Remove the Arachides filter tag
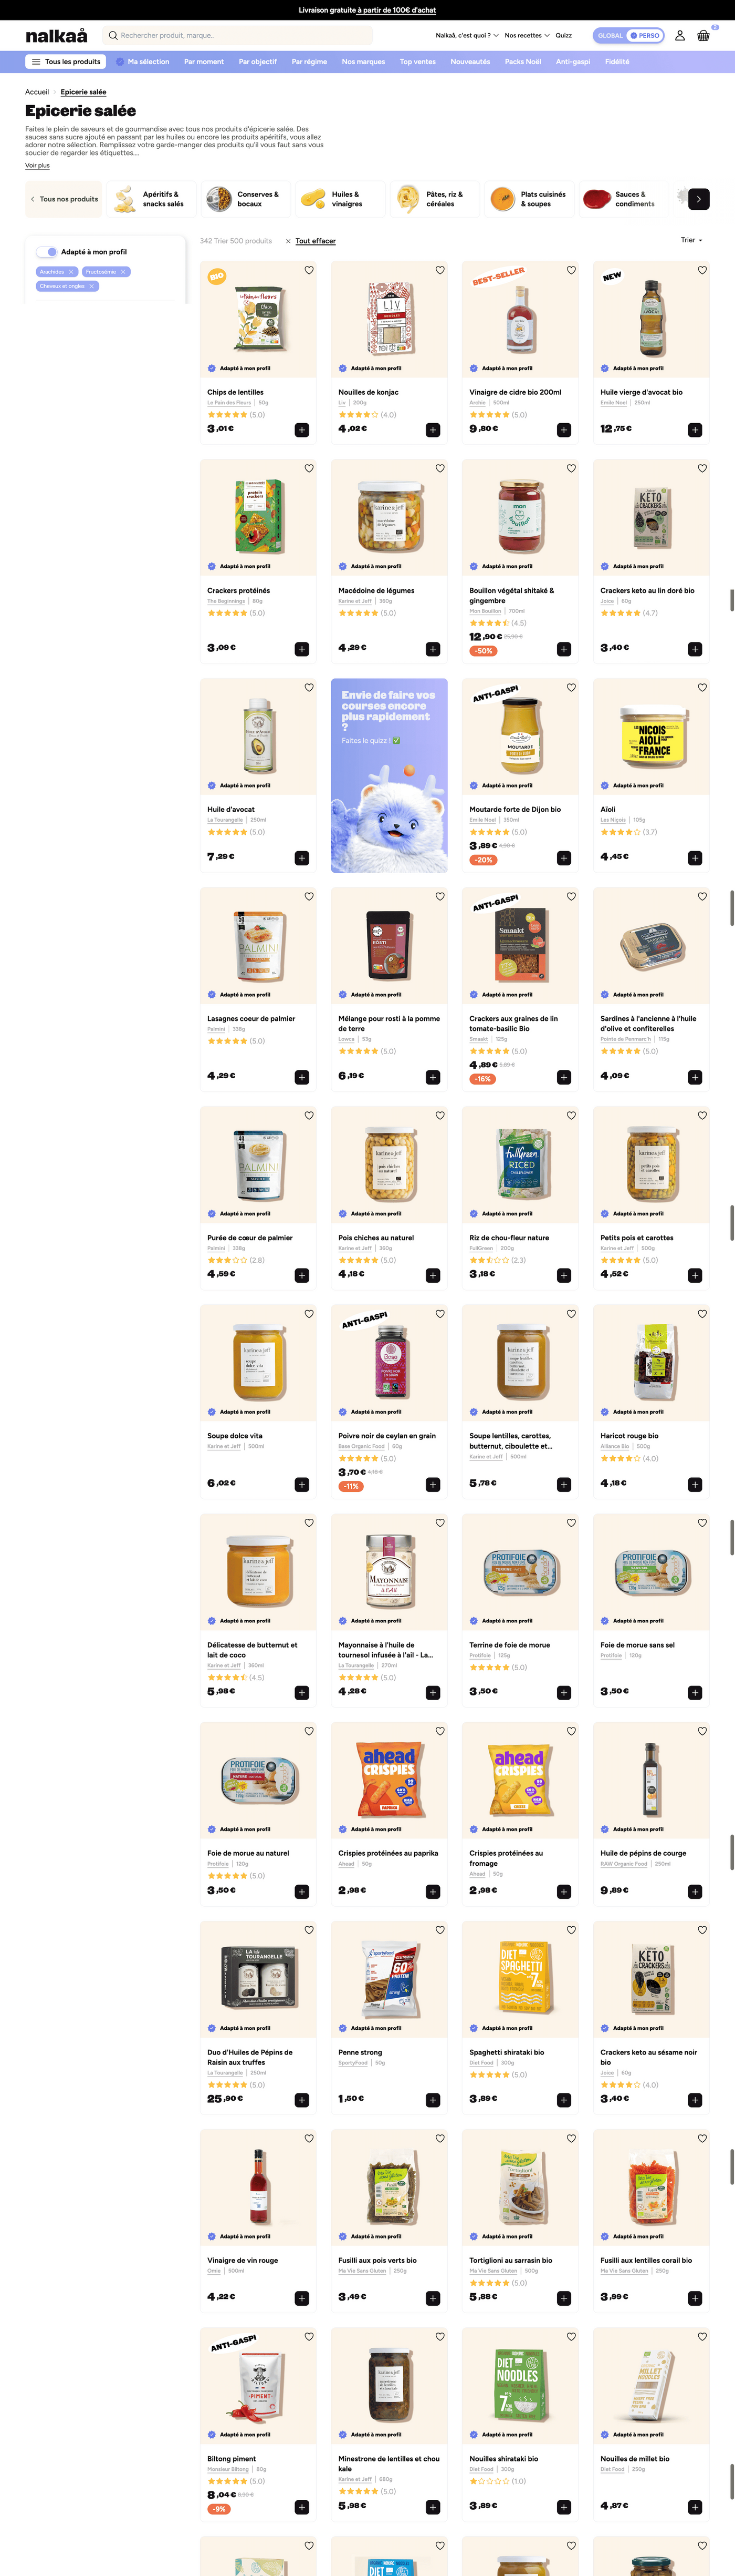The width and height of the screenshot is (735, 2576). pyautogui.click(x=71, y=272)
